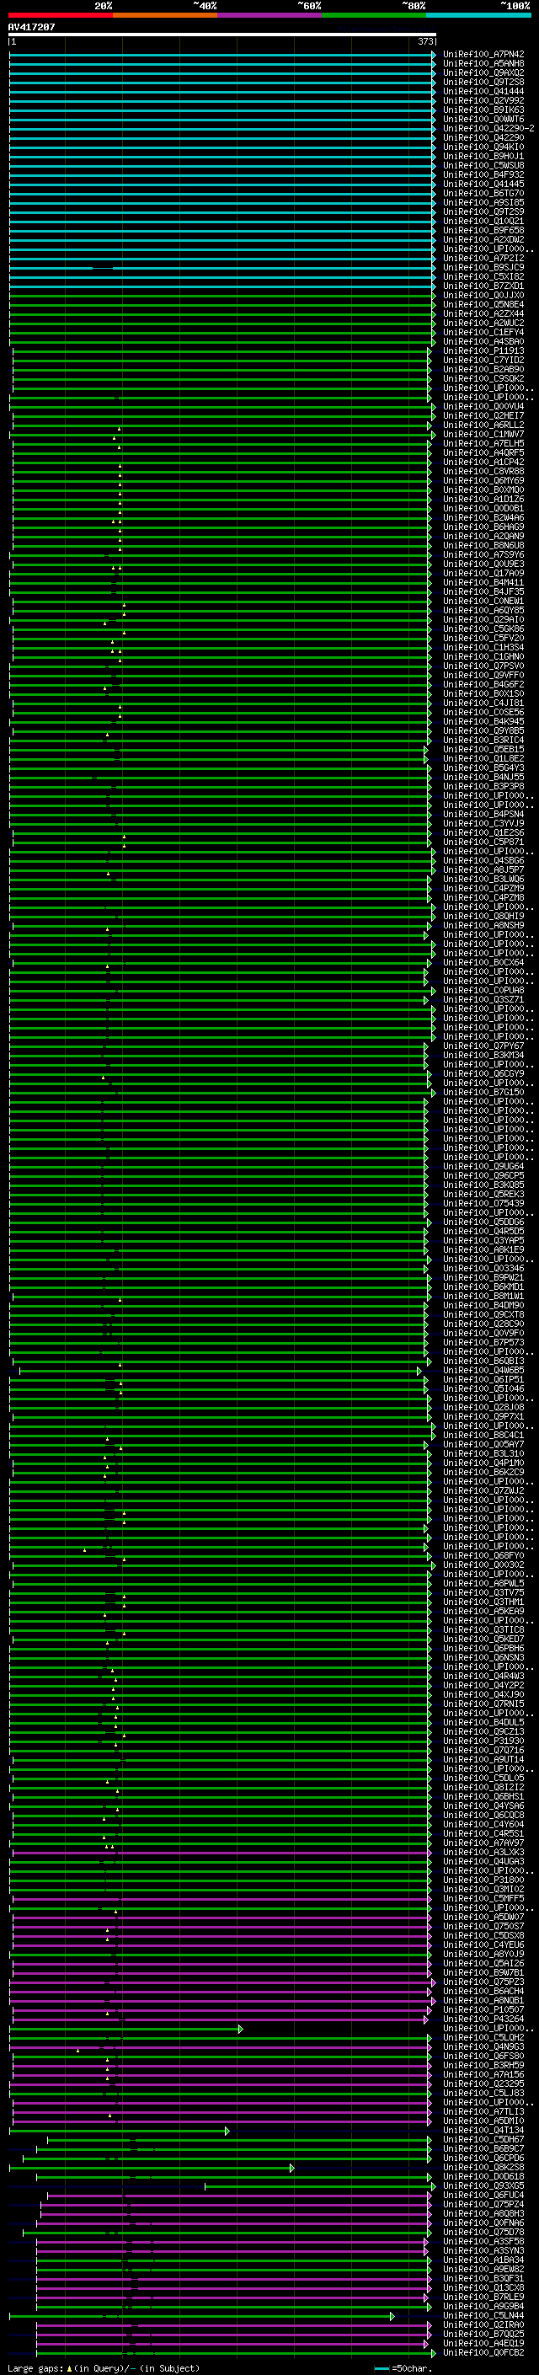Open hit UniRef100_B9IK63

point(483,110)
